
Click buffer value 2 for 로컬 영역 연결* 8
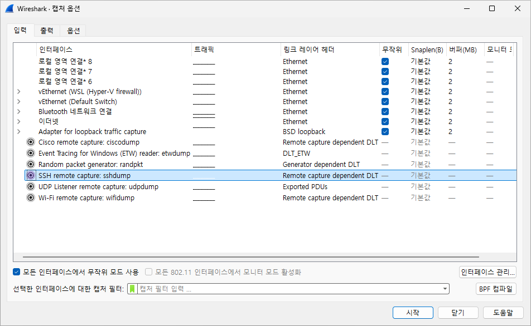pos(451,62)
